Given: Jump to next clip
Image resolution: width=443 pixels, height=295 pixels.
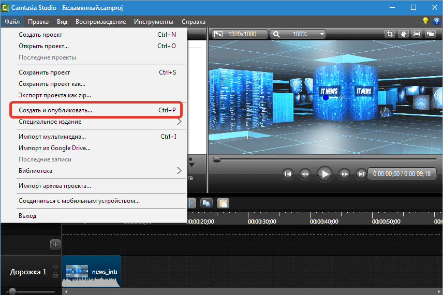Looking at the screenshot, I should tap(361, 174).
